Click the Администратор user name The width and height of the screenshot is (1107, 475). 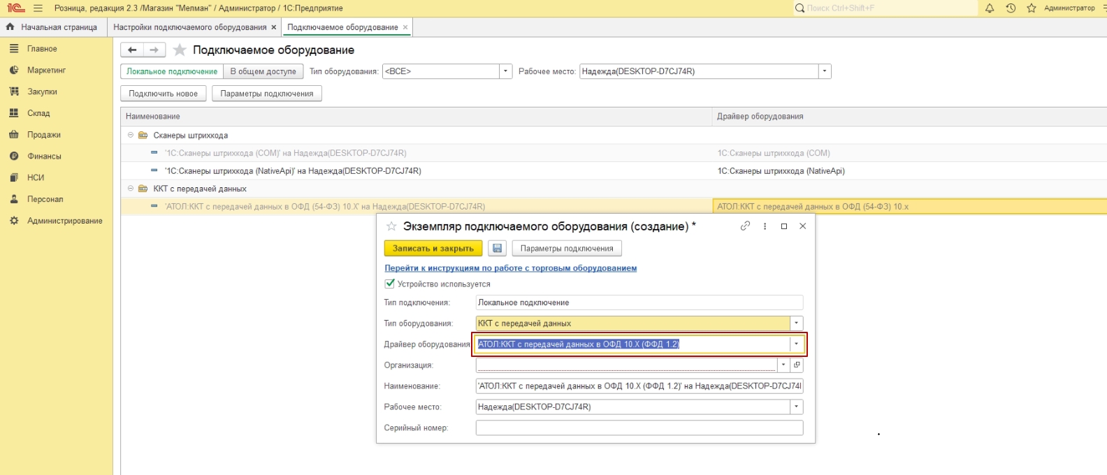point(1069,8)
